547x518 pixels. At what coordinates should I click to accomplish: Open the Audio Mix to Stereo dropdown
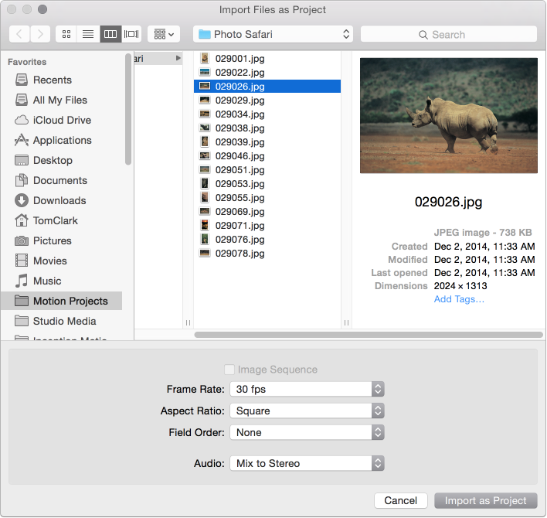coord(307,463)
